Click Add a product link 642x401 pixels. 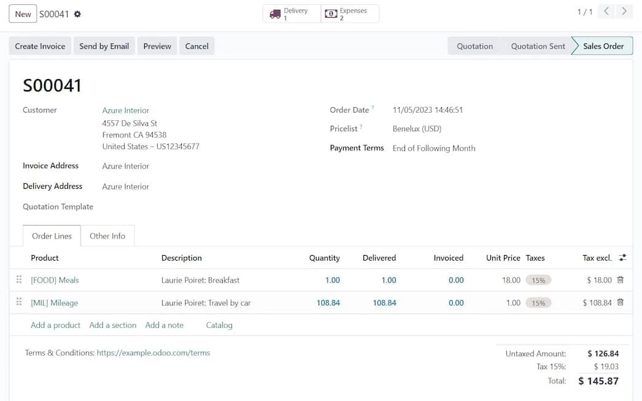point(55,326)
